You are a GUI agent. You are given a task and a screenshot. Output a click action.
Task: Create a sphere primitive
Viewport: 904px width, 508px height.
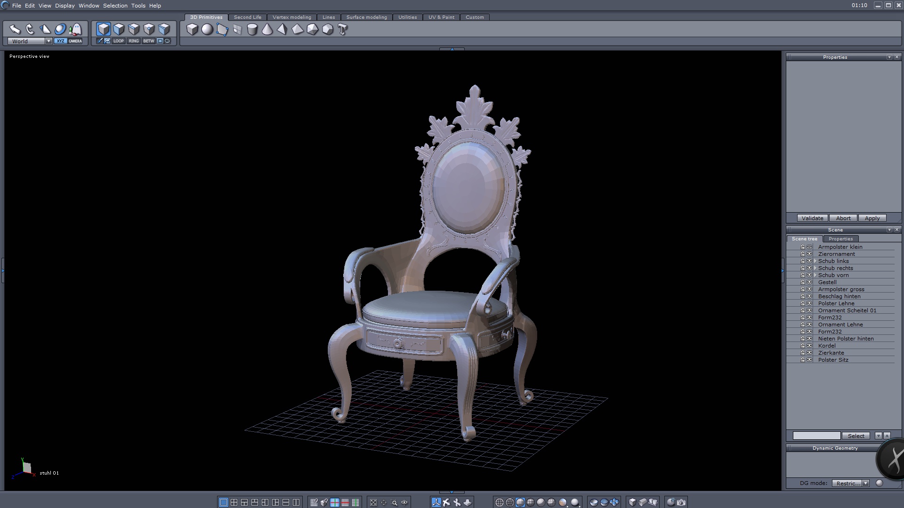207,30
